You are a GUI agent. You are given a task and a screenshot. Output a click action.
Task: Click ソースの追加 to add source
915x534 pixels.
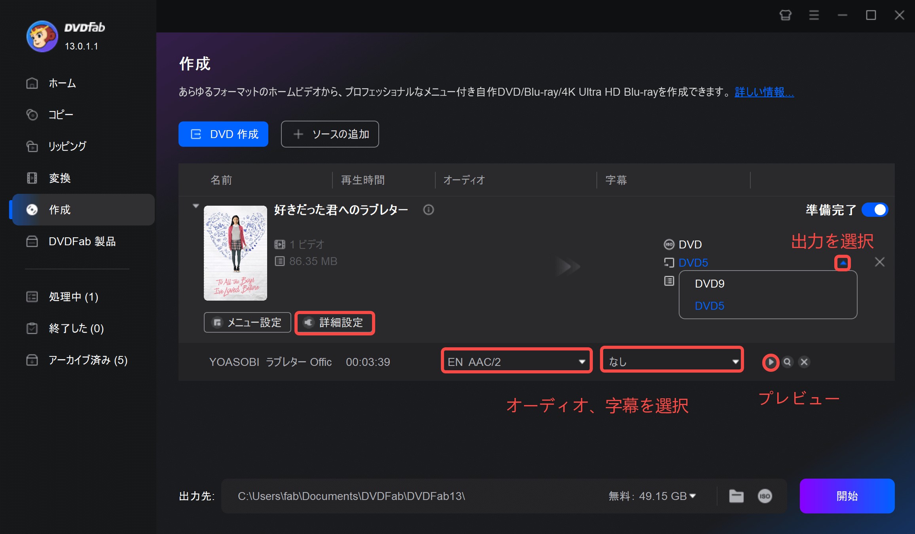tap(330, 134)
